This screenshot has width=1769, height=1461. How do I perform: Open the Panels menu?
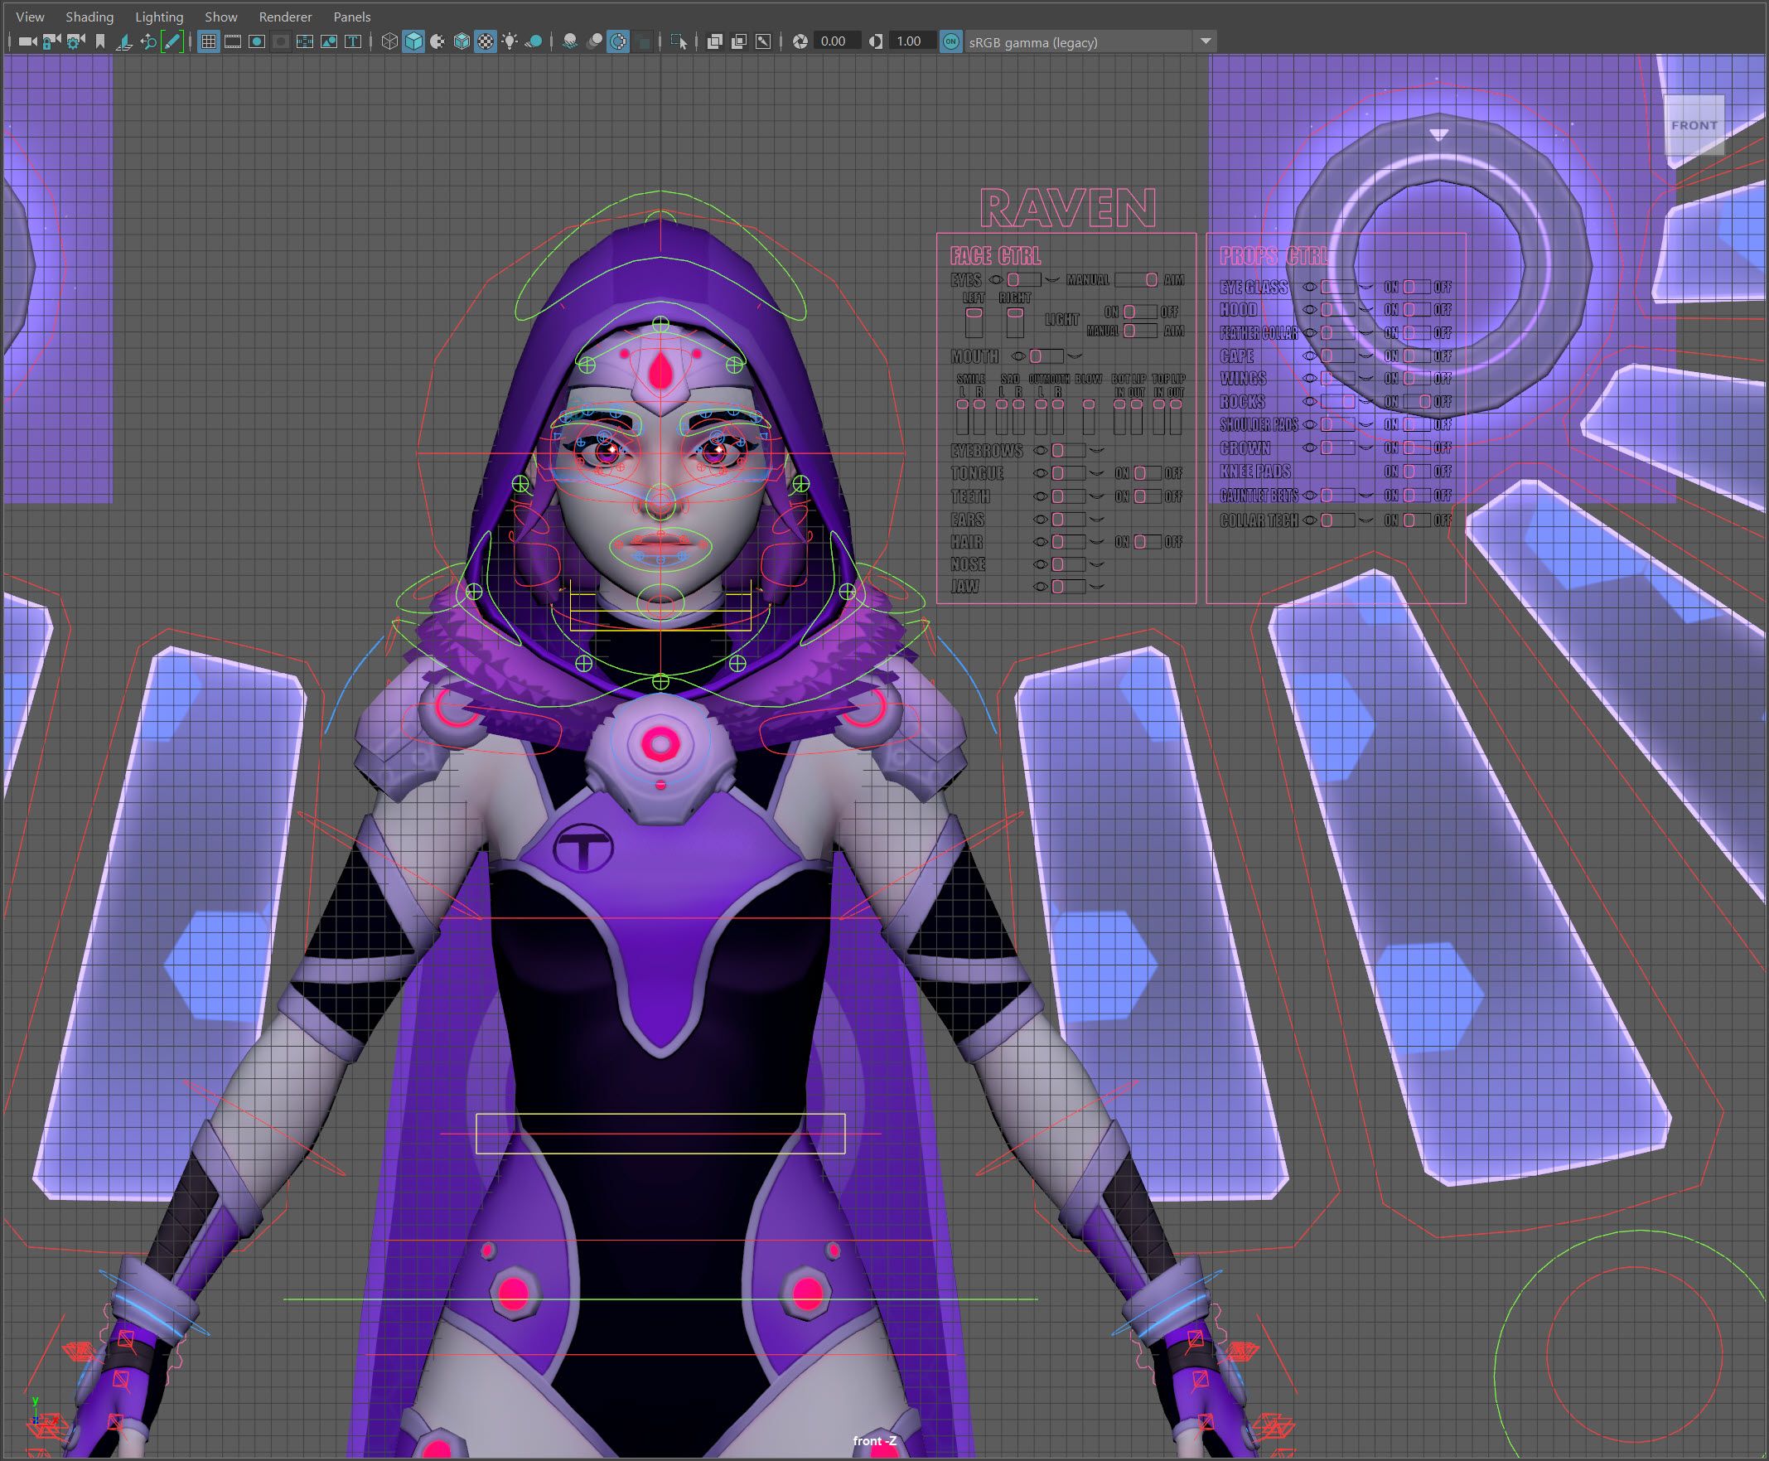point(352,17)
